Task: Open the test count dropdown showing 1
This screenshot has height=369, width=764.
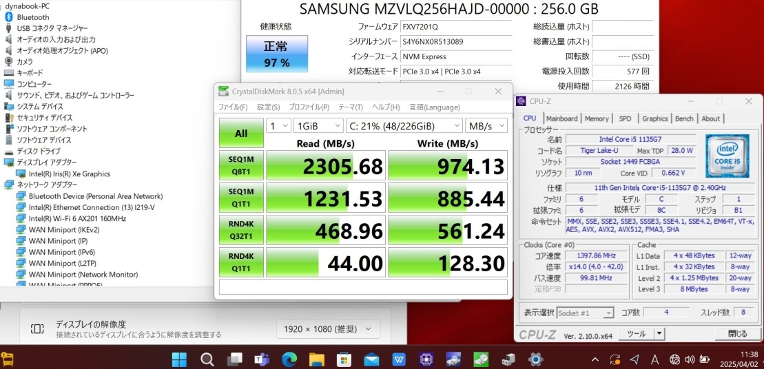Action: click(279, 125)
